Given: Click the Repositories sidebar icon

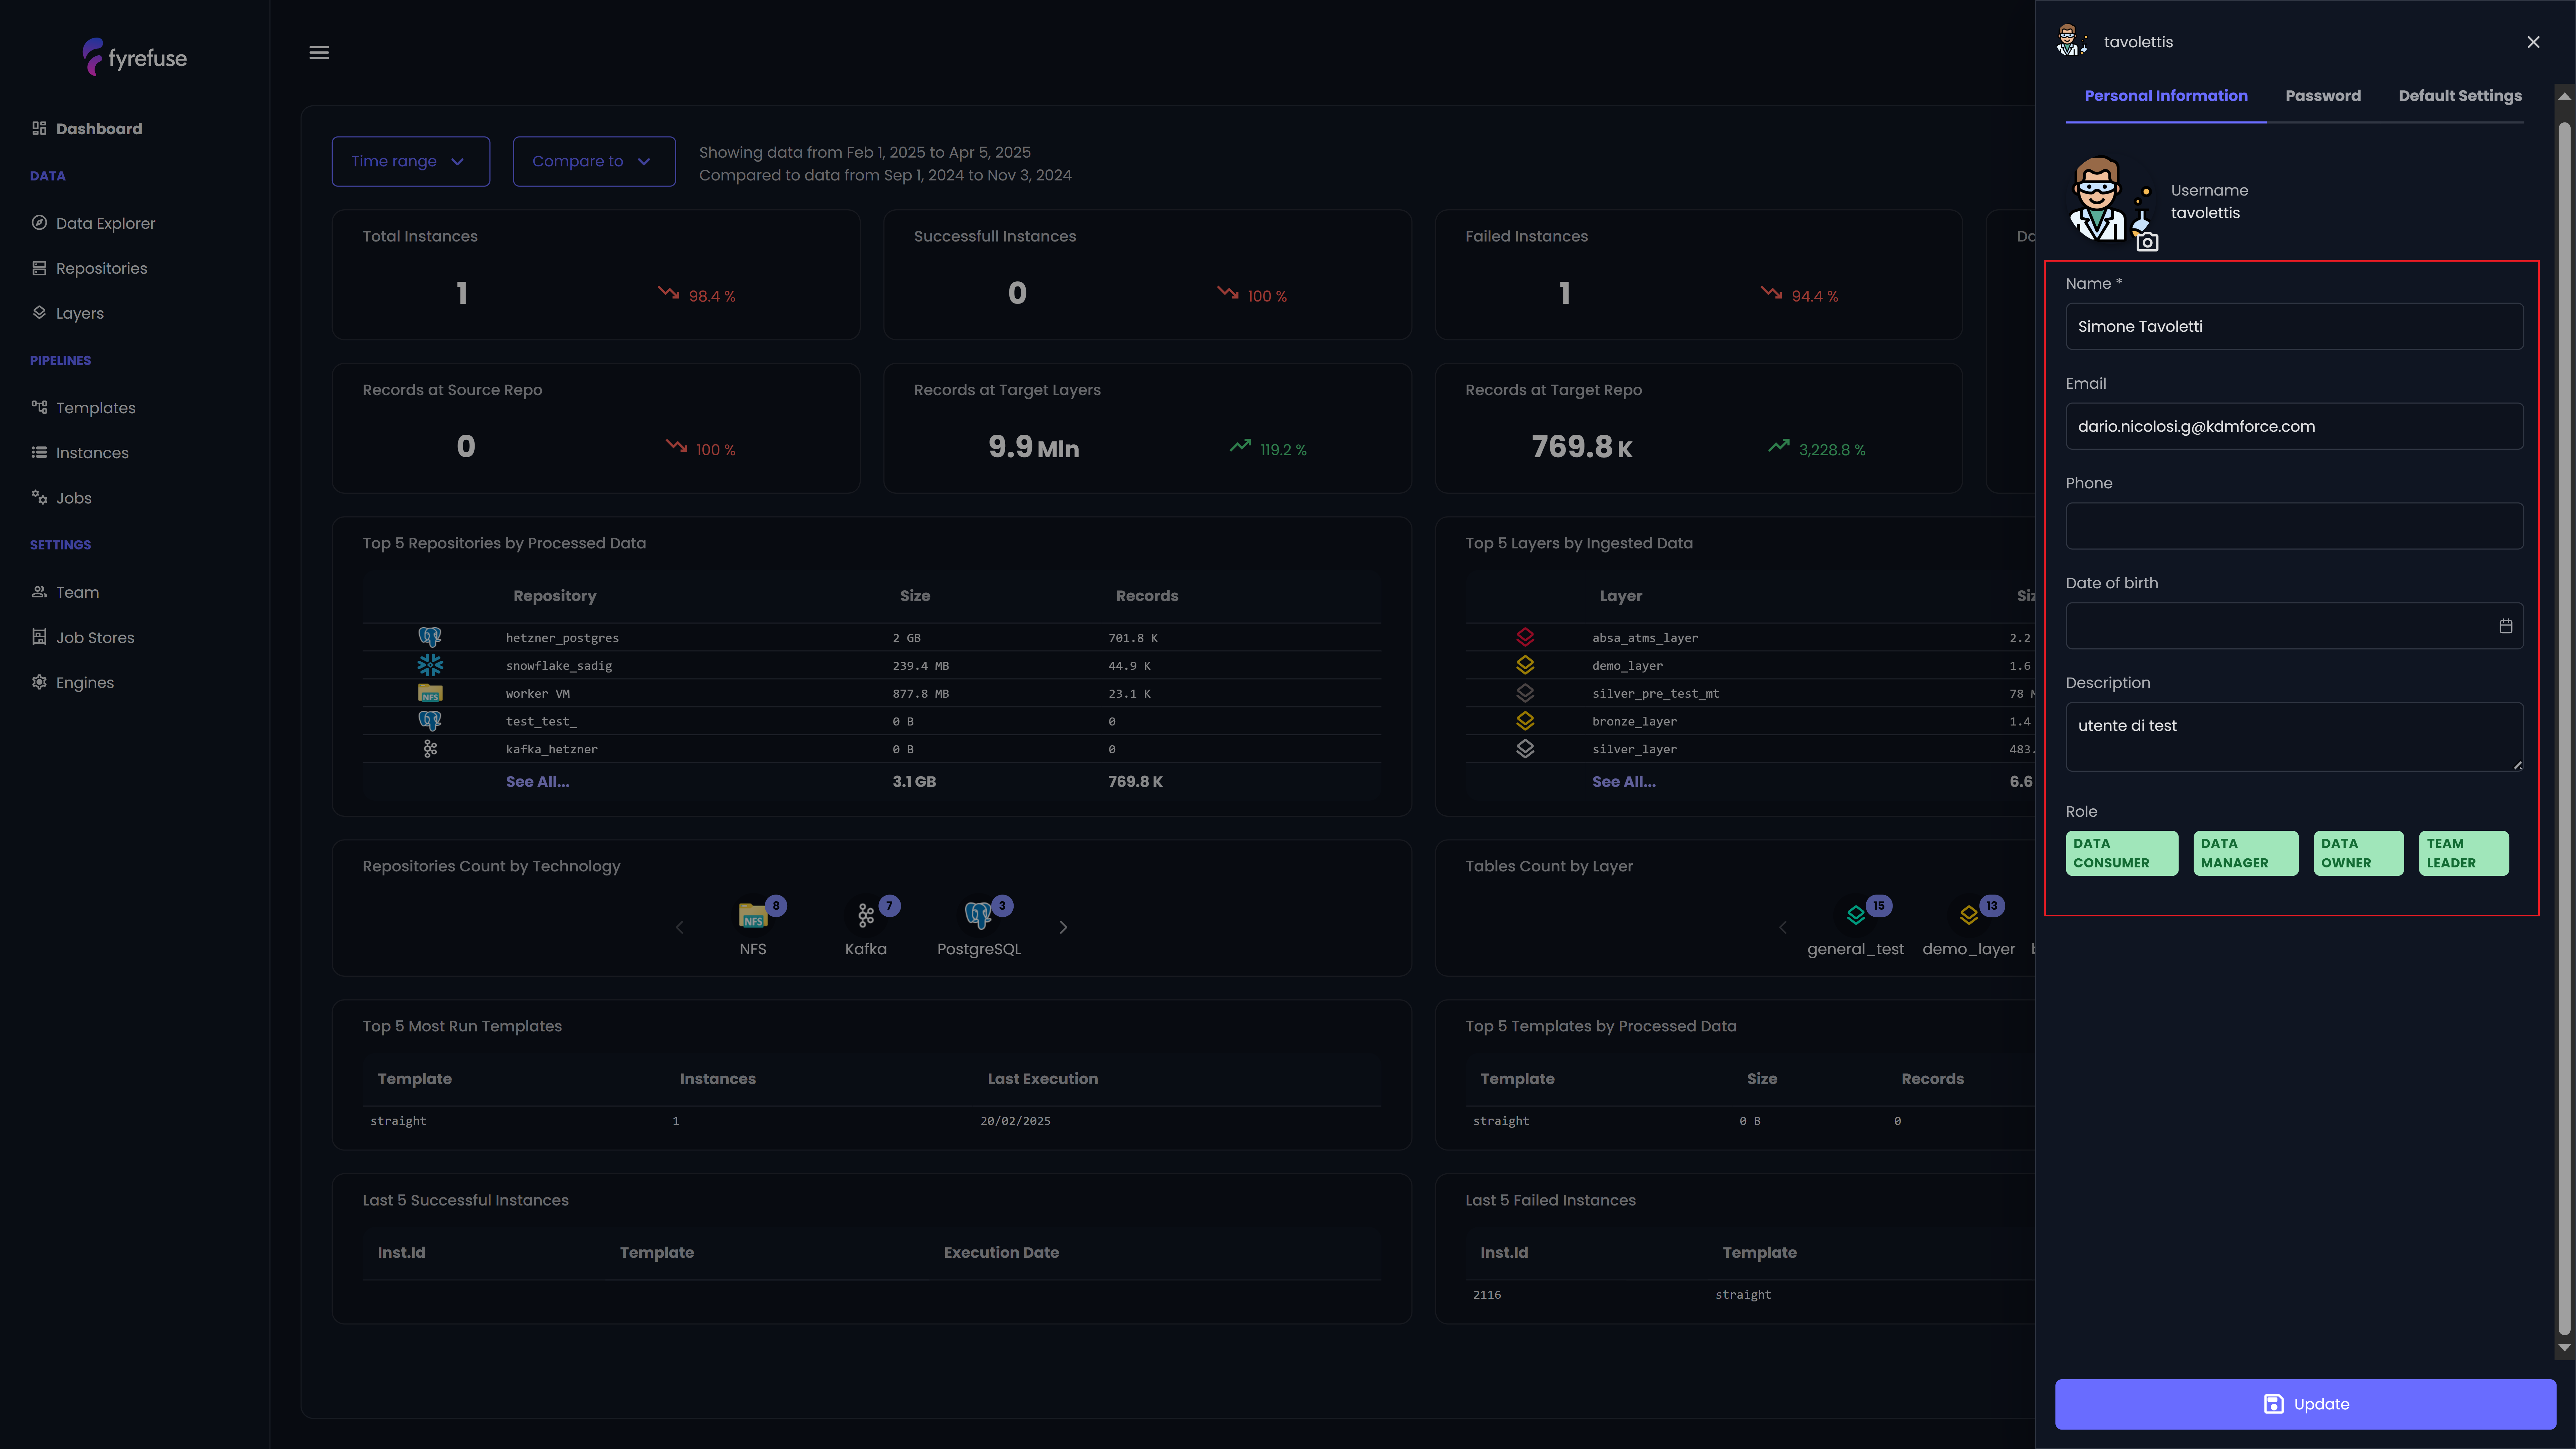Looking at the screenshot, I should pos(39,268).
